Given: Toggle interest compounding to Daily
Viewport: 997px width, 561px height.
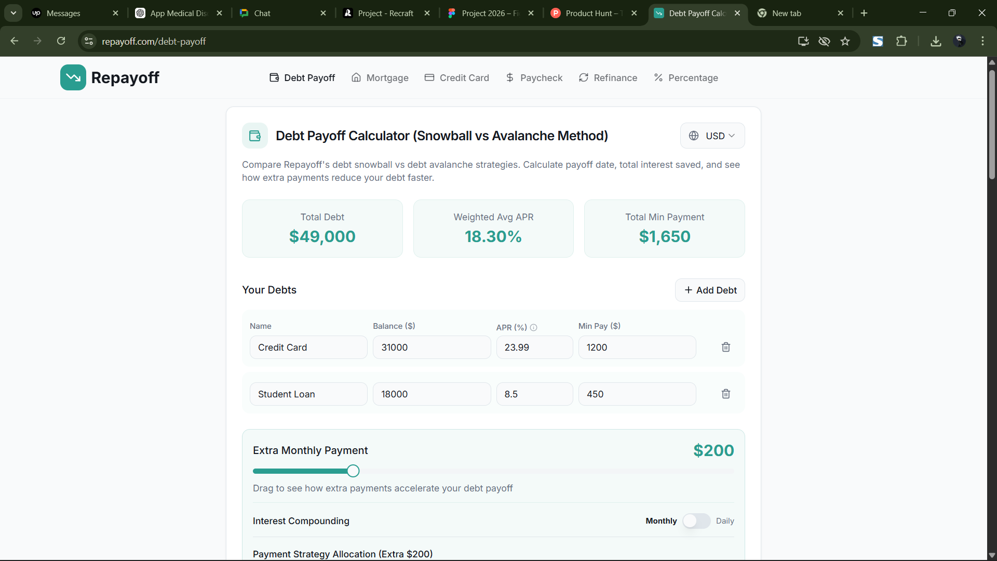Looking at the screenshot, I should pos(696,521).
